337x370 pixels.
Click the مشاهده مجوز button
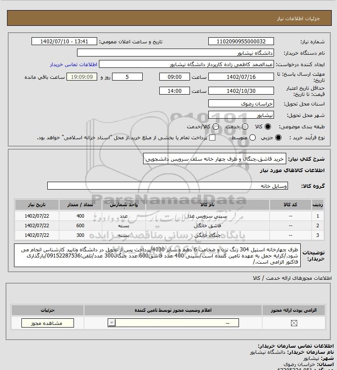pyautogui.click(x=47, y=323)
